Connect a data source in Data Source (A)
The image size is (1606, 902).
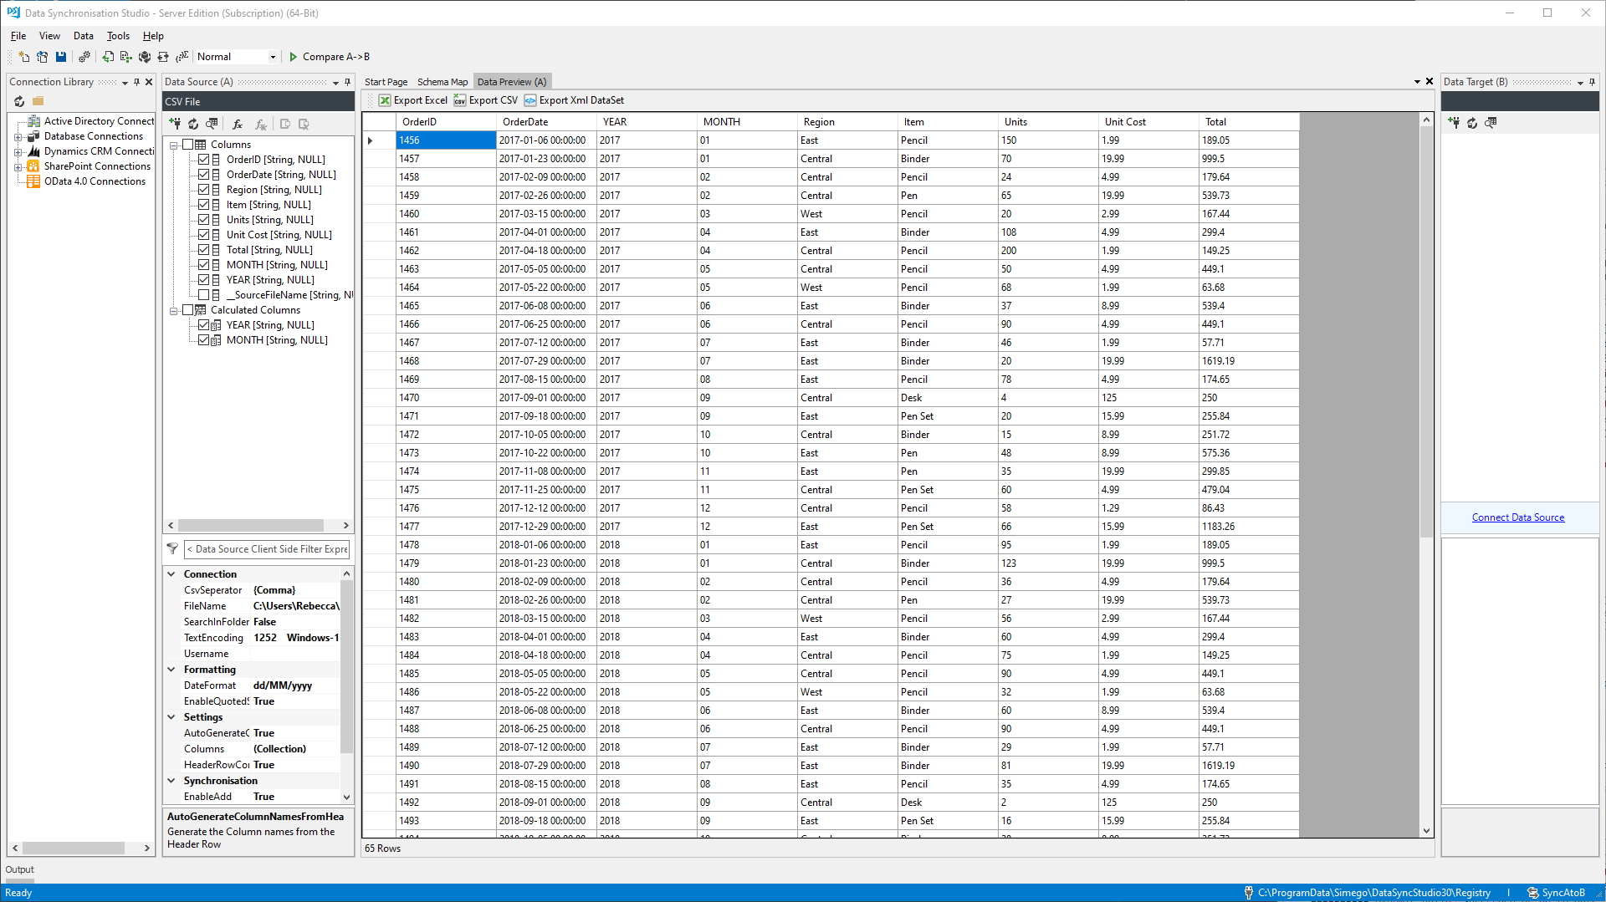tap(175, 124)
